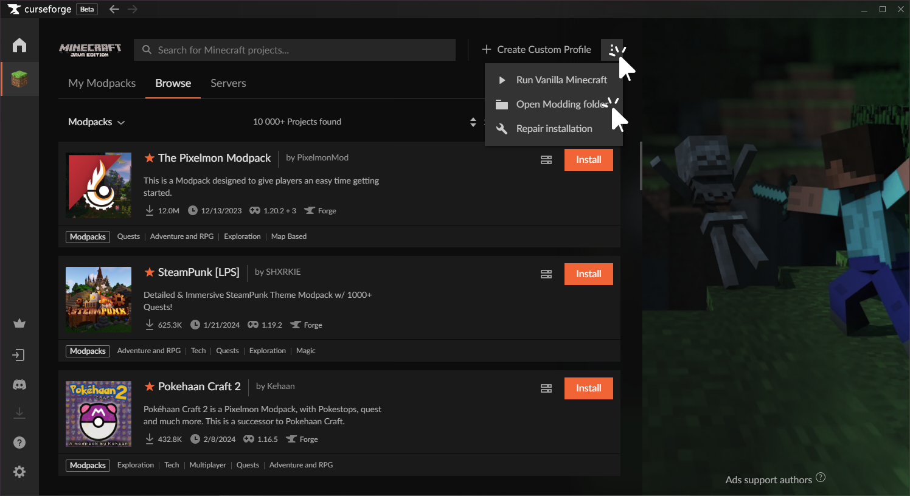Click Tech tag on SteamPunk card
Screen dimensions: 910x496
[x=198, y=351]
